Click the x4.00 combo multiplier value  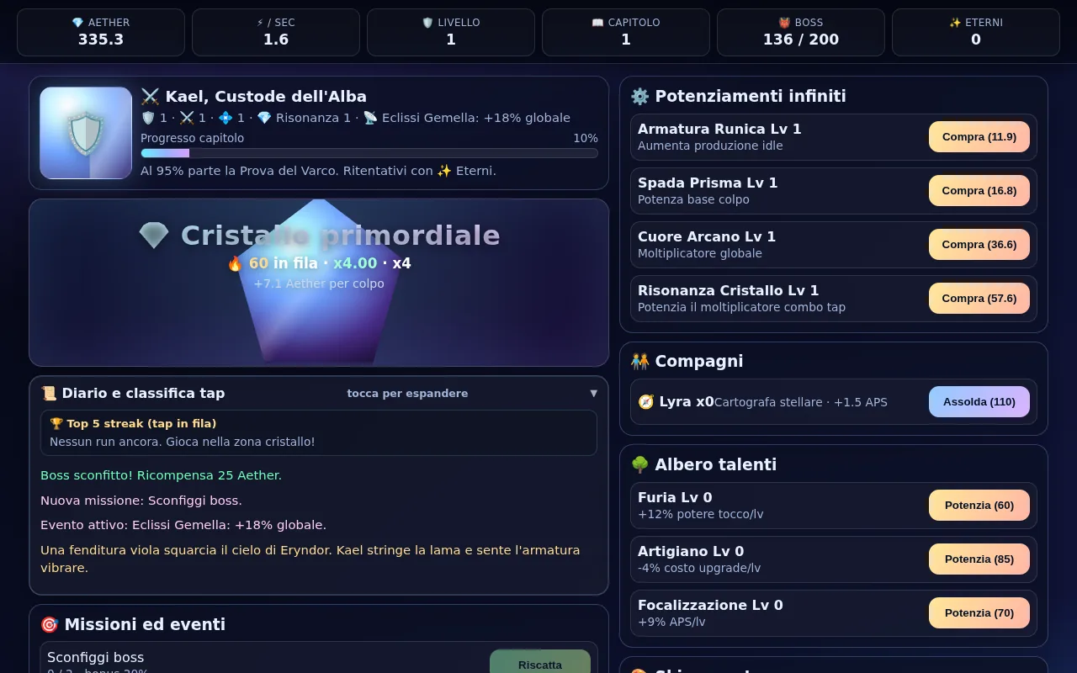(355, 263)
